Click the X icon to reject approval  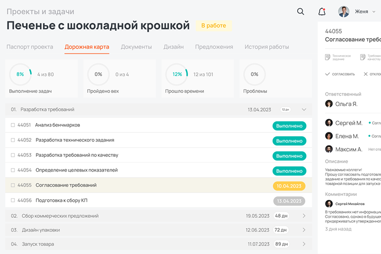point(366,74)
